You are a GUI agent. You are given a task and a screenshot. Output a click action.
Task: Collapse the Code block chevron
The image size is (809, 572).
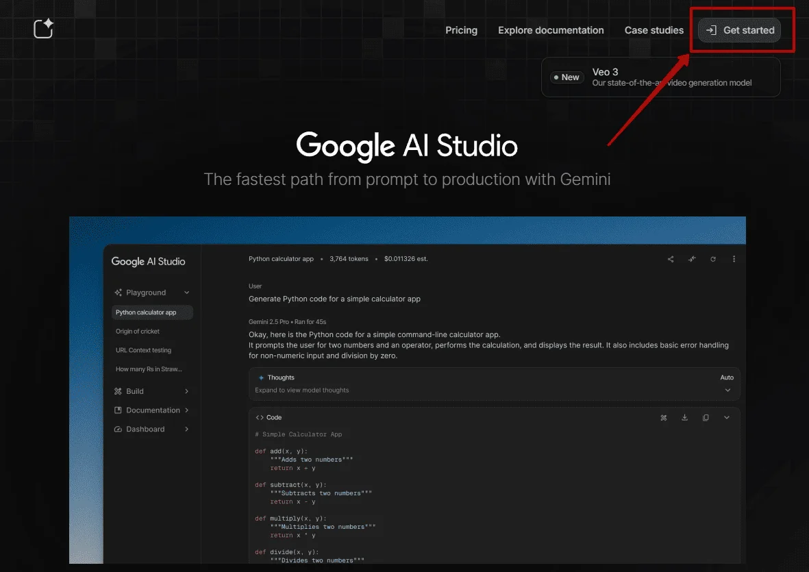click(x=727, y=417)
